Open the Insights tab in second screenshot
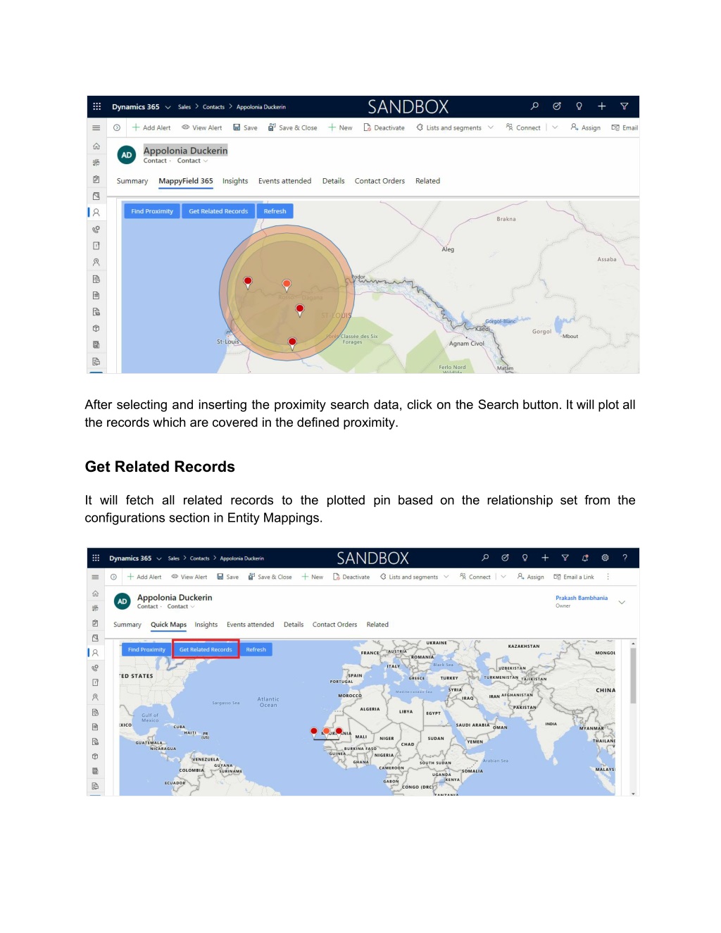The width and height of the screenshot is (721, 933). click(x=206, y=625)
